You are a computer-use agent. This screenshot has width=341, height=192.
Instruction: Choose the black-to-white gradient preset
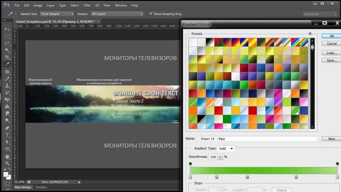[x=210, y=42]
